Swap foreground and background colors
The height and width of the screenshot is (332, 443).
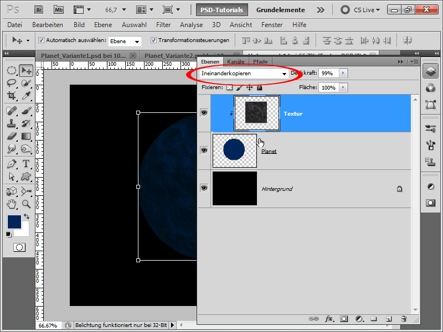coord(26,216)
